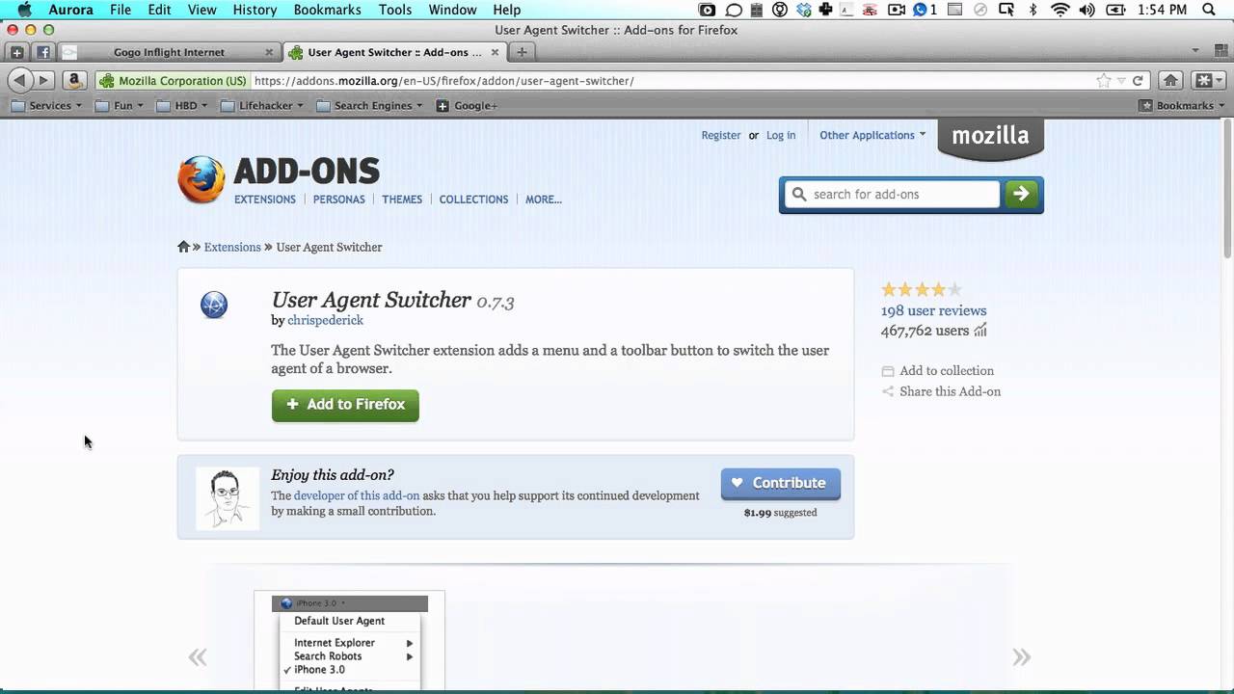
Task: Expand the Lifehacker bookmarks folder
Action: [x=262, y=106]
